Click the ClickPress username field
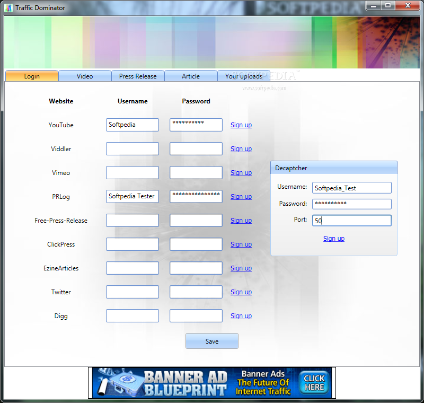 [x=132, y=244]
